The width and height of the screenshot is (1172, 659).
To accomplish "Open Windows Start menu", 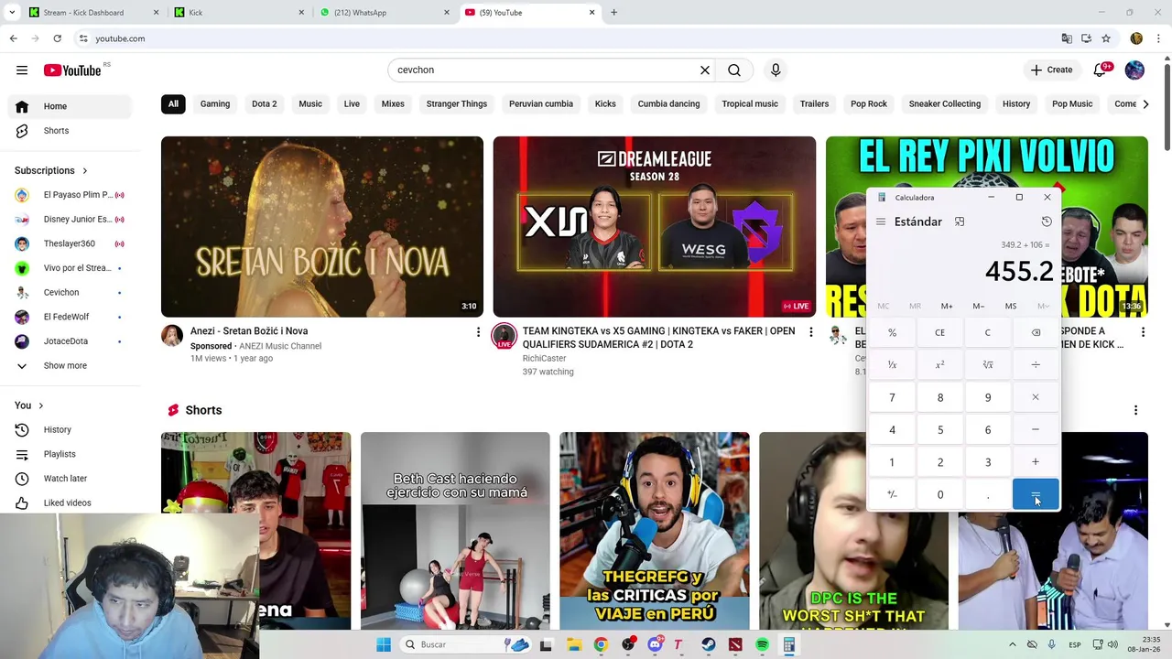I will coord(384,644).
